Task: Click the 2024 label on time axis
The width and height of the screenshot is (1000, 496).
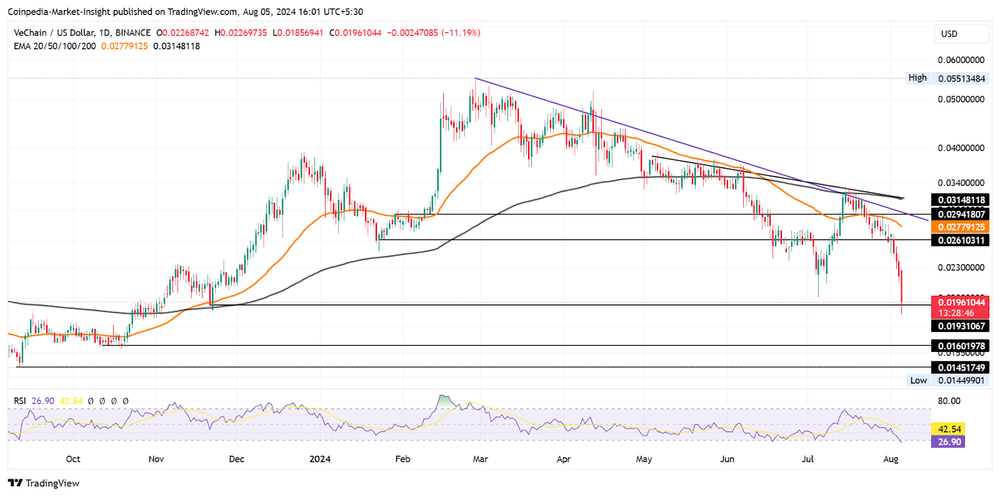Action: tap(320, 459)
